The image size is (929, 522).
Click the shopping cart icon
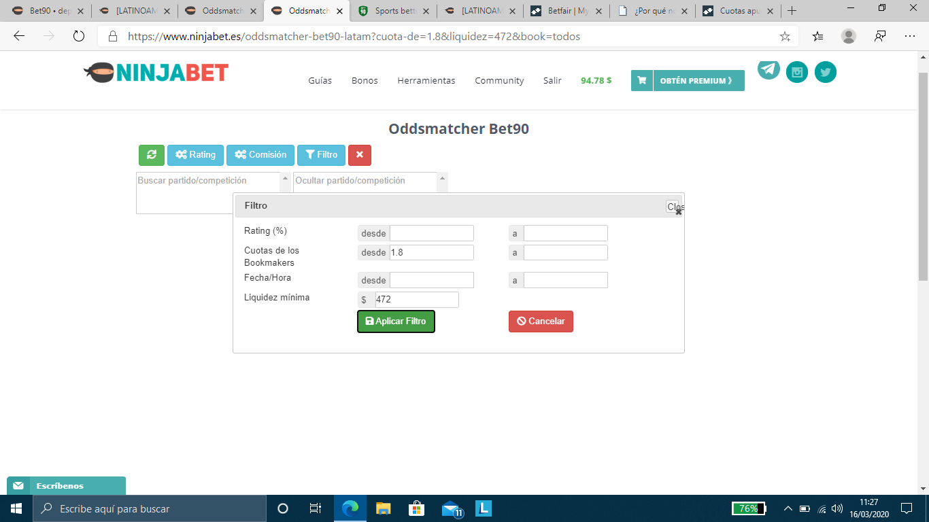pos(641,80)
